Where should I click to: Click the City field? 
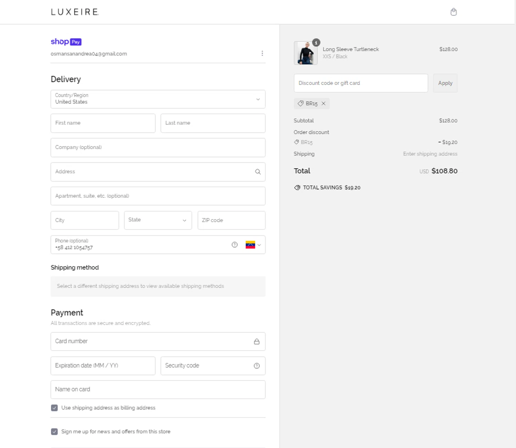(85, 220)
